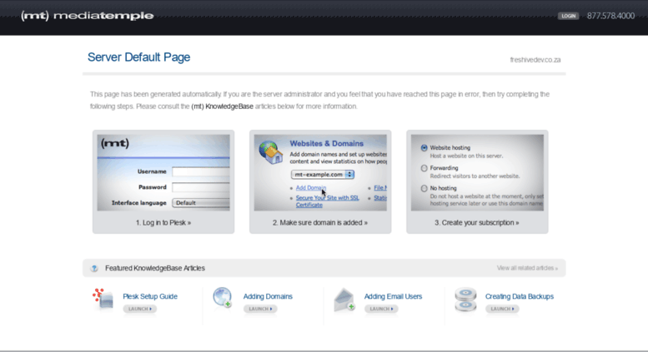The image size is (648, 352).
Task: Click the LOGIN button in header
Action: 568,16
